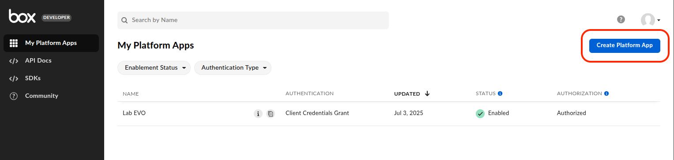The image size is (674, 160).
Task: Focus the Search by Name field
Action: pyautogui.click(x=253, y=20)
